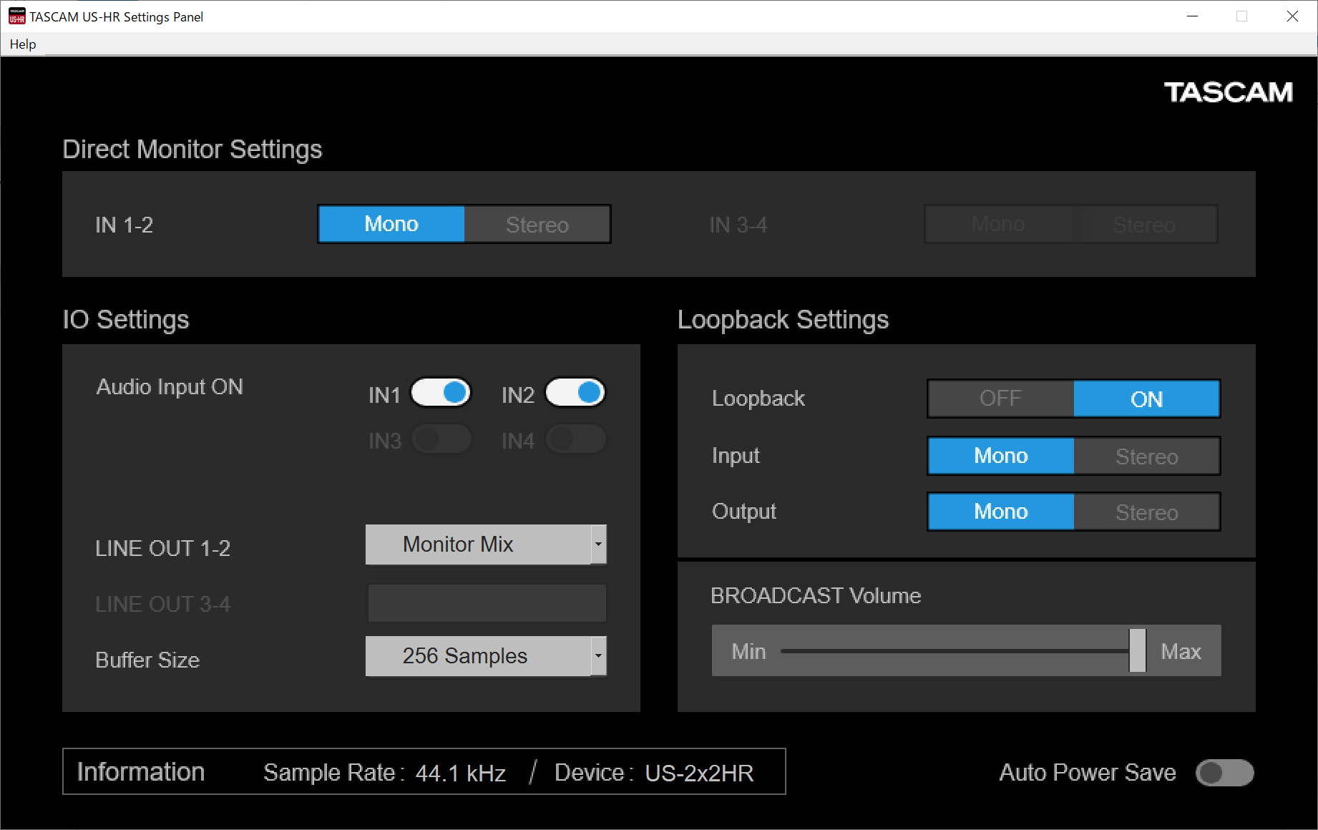Click the LINE OUT 1-2 label
Viewport: 1318px width, 830px height.
(162, 548)
